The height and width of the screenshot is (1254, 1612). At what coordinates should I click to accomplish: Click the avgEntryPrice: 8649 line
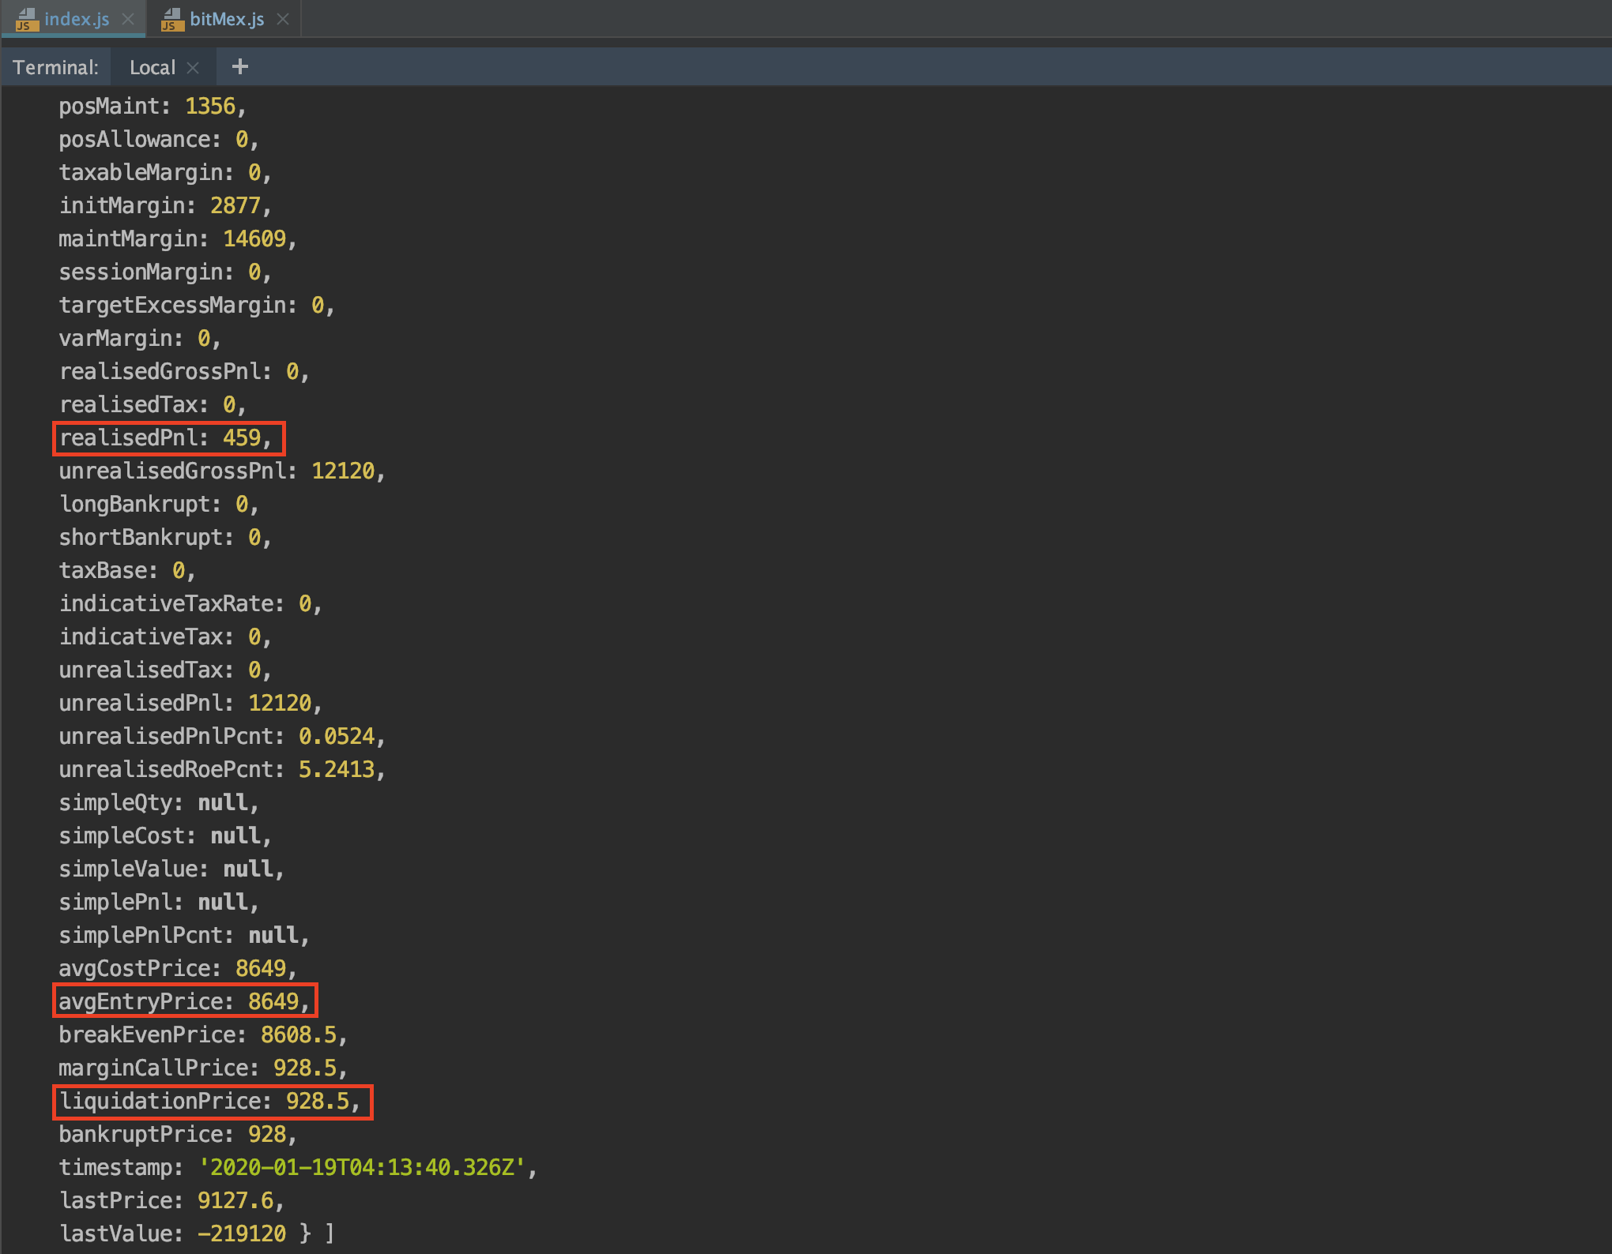click(x=184, y=1001)
